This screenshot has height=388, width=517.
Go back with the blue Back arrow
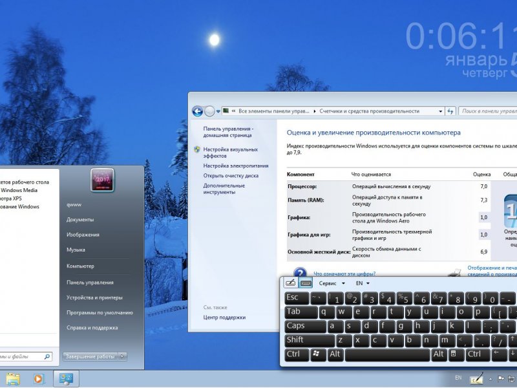click(198, 111)
